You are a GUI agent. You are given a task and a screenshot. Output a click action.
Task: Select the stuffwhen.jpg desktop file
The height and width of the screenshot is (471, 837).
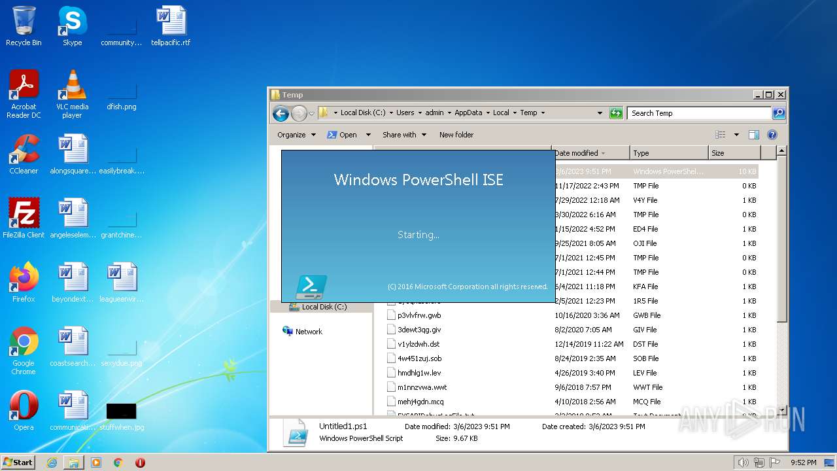click(122, 417)
